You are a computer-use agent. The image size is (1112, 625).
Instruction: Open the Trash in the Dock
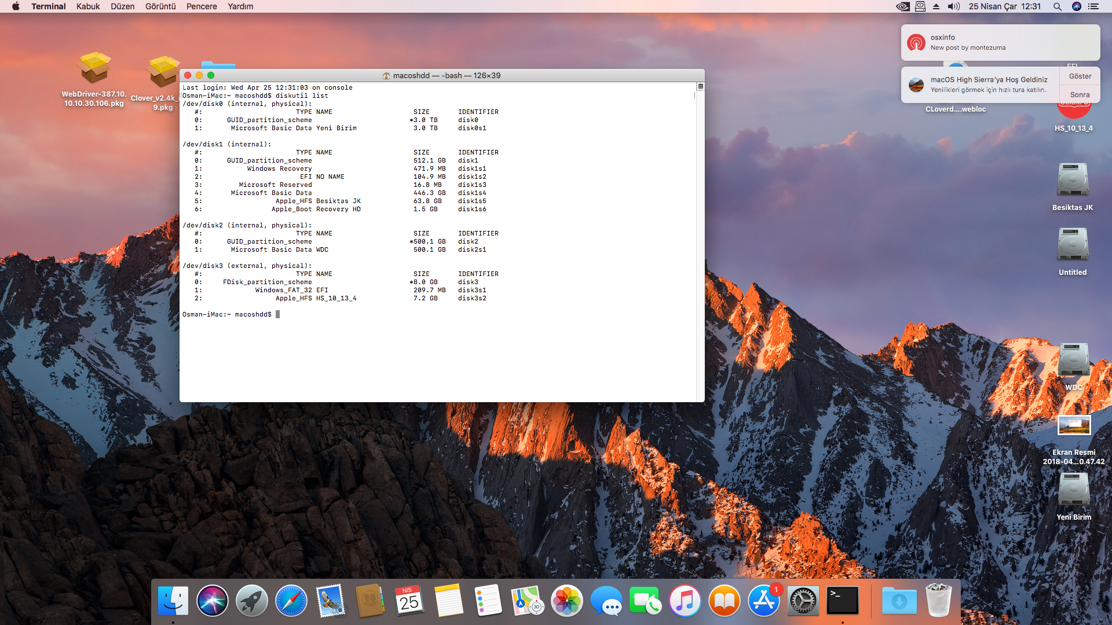point(938,601)
